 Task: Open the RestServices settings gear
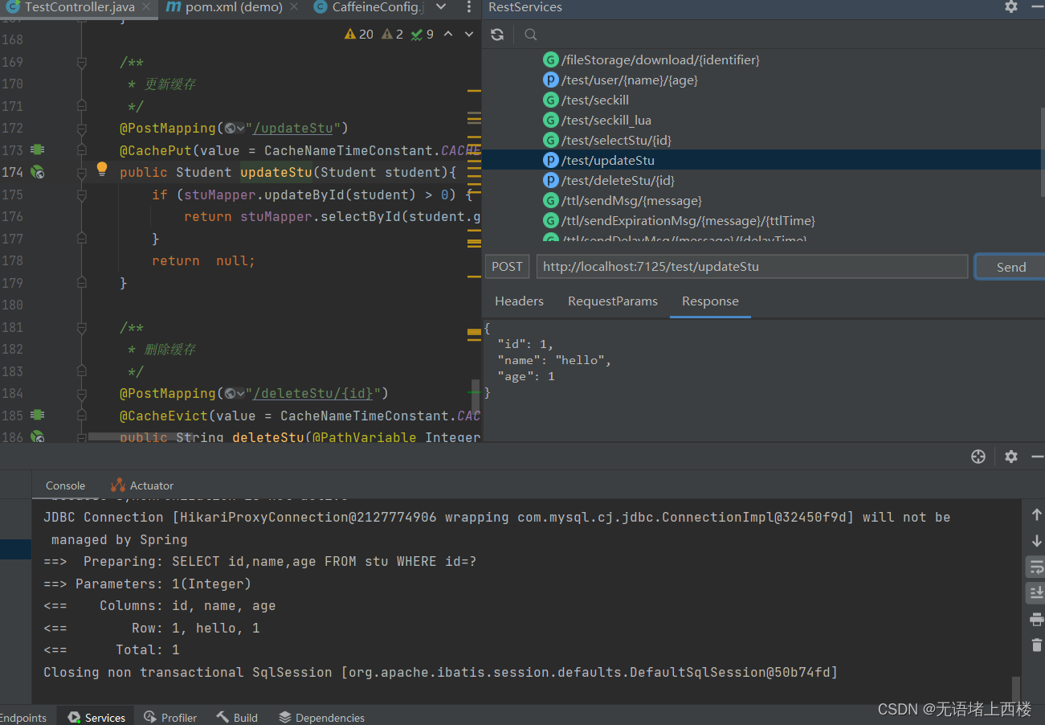(x=1010, y=8)
